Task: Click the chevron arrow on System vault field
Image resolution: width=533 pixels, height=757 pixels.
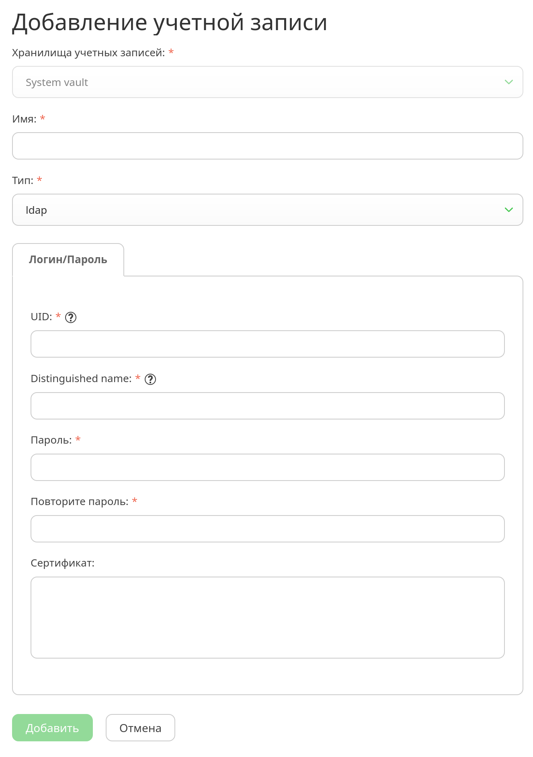Action: (508, 82)
